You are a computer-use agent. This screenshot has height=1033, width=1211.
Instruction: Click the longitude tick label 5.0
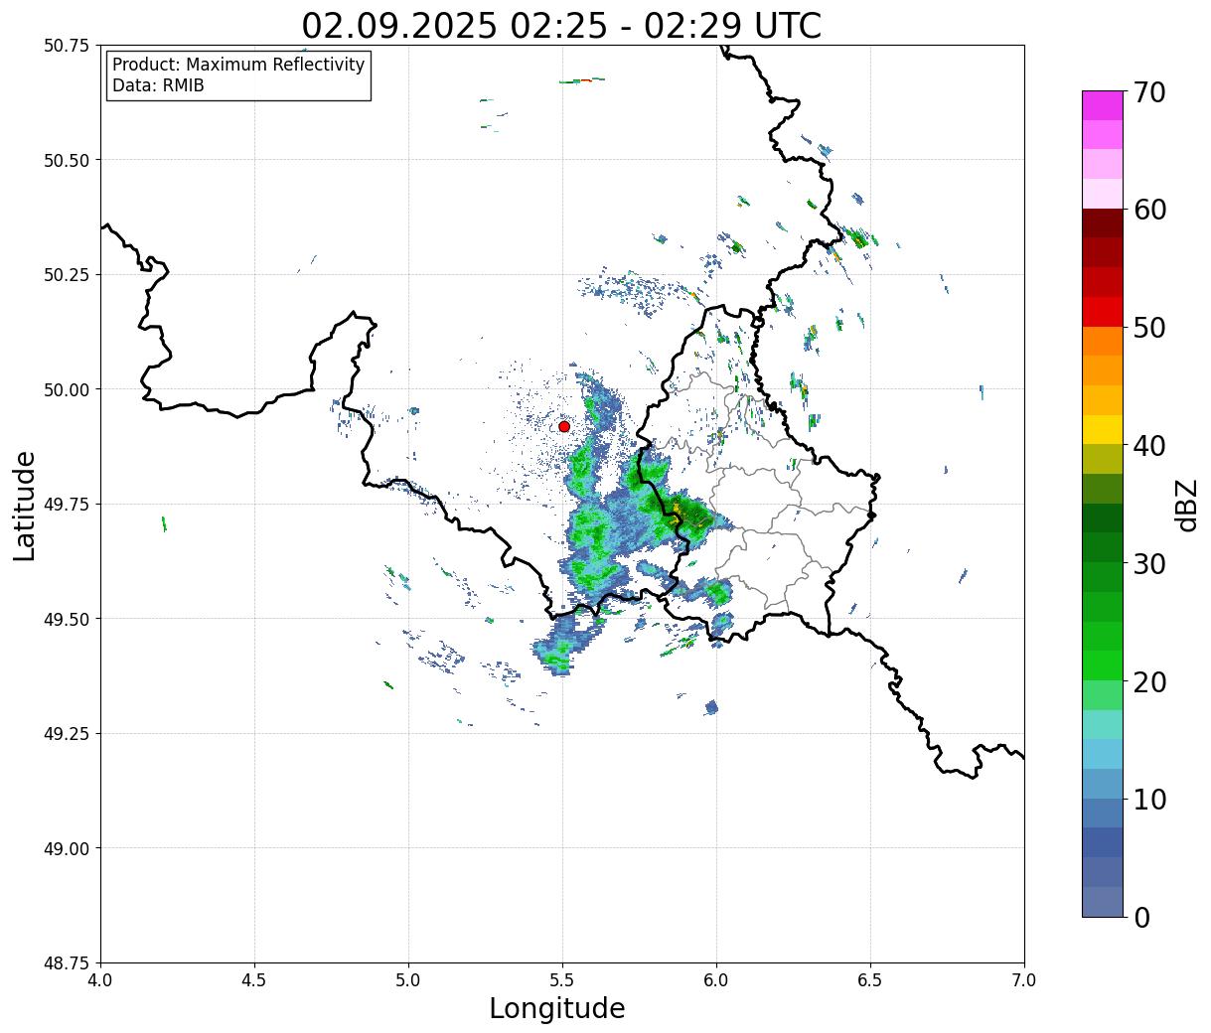point(409,980)
